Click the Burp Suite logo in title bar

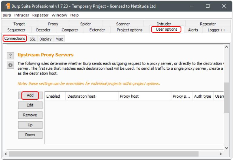pos(6,6)
